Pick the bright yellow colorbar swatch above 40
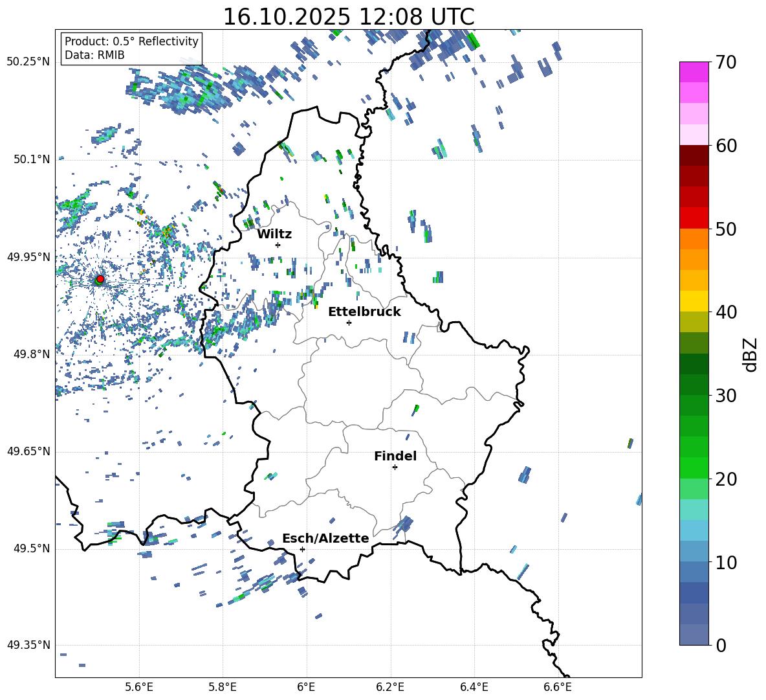766x700 pixels. point(694,301)
